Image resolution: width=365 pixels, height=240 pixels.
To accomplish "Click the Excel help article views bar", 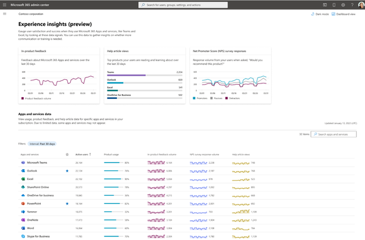I will 145,91.
